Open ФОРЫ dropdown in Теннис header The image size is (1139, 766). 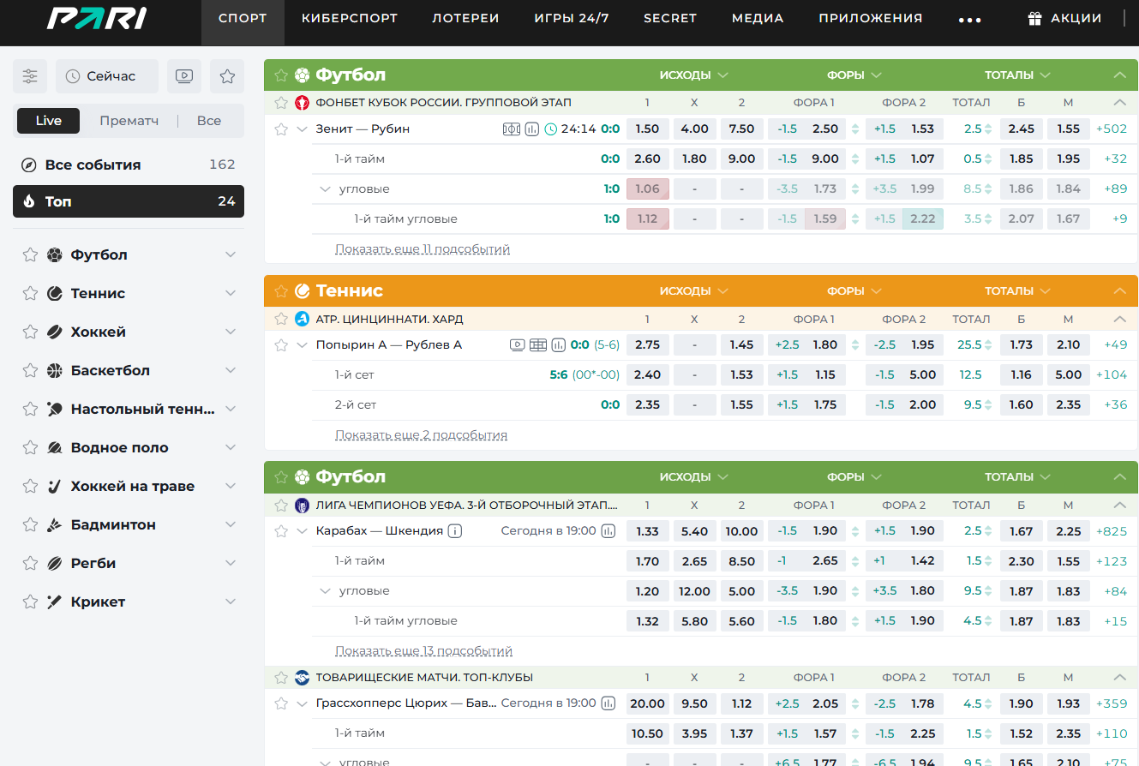click(854, 291)
